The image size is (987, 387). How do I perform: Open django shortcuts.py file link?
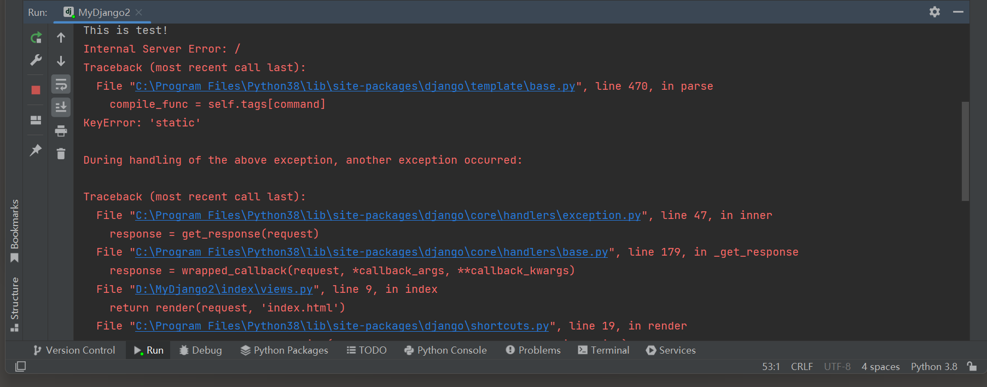click(342, 326)
